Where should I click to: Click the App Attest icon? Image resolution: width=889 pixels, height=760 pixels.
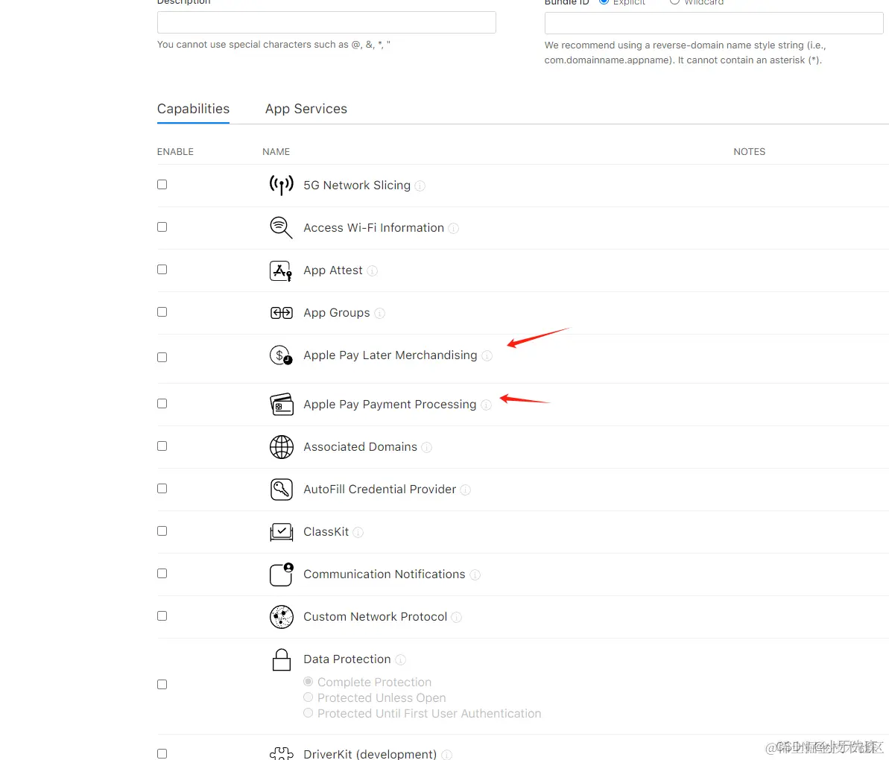pyautogui.click(x=281, y=270)
